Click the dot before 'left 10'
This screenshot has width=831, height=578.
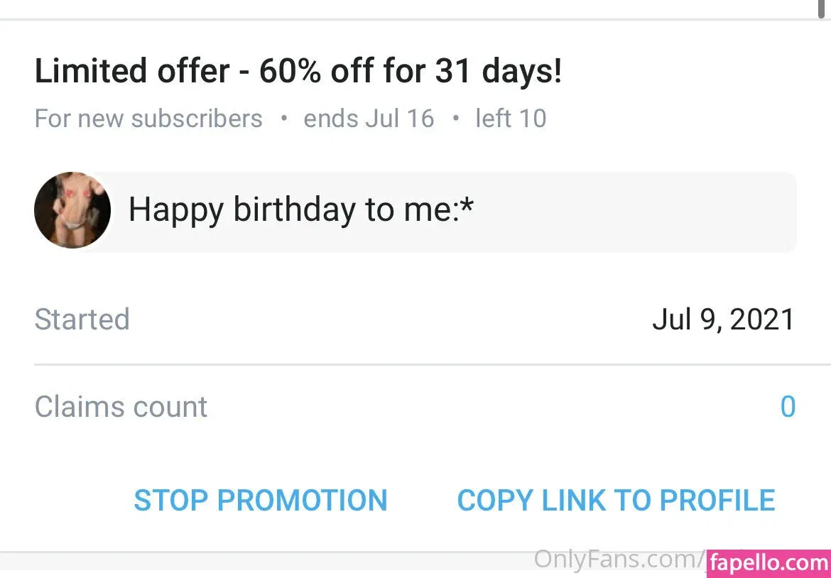(x=456, y=118)
